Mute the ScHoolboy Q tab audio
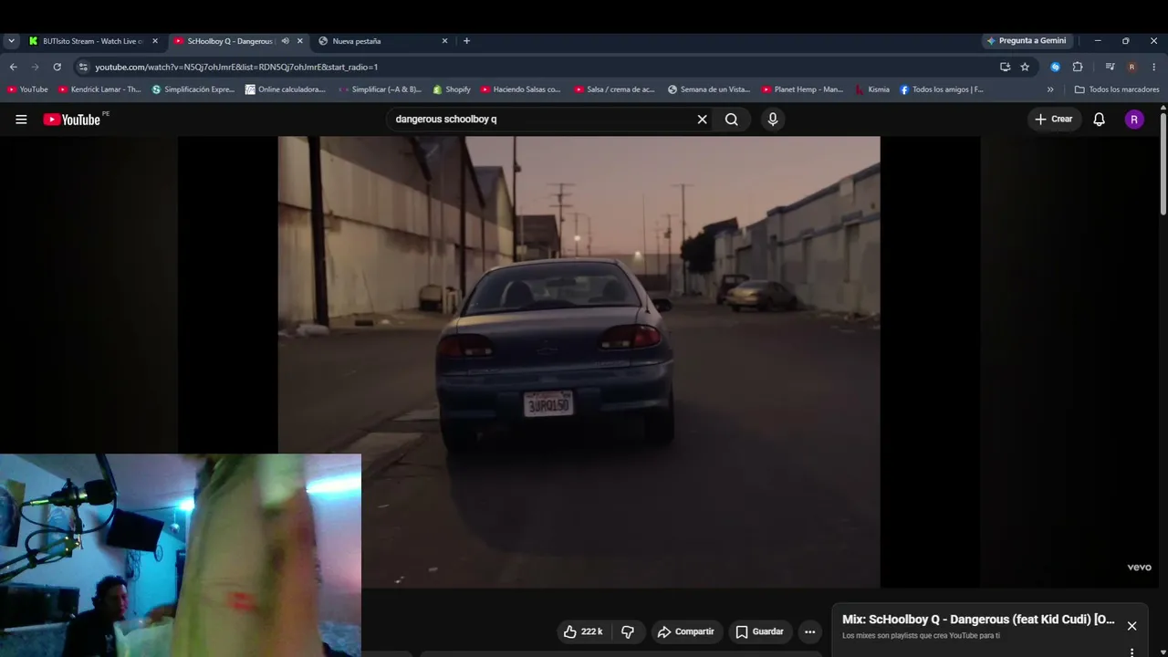The width and height of the screenshot is (1168, 657). coord(285,41)
